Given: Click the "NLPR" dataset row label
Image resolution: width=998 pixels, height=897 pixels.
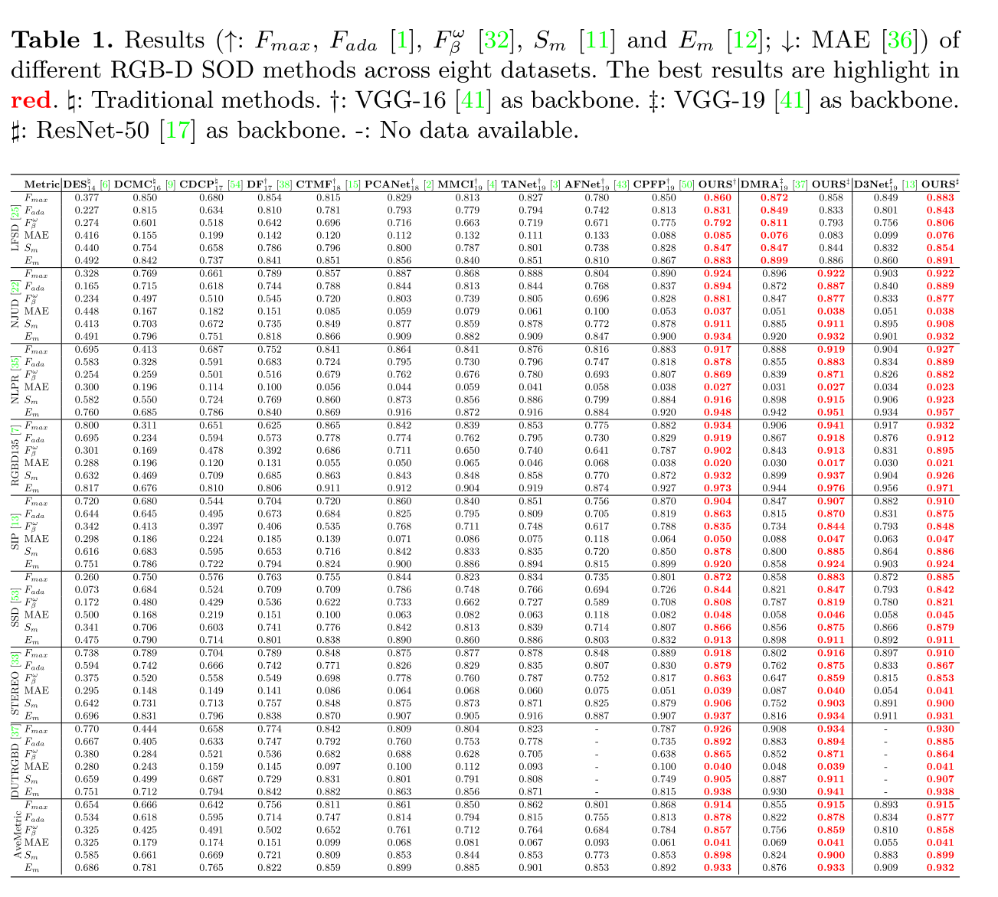Looking at the screenshot, I should (x=15, y=387).
